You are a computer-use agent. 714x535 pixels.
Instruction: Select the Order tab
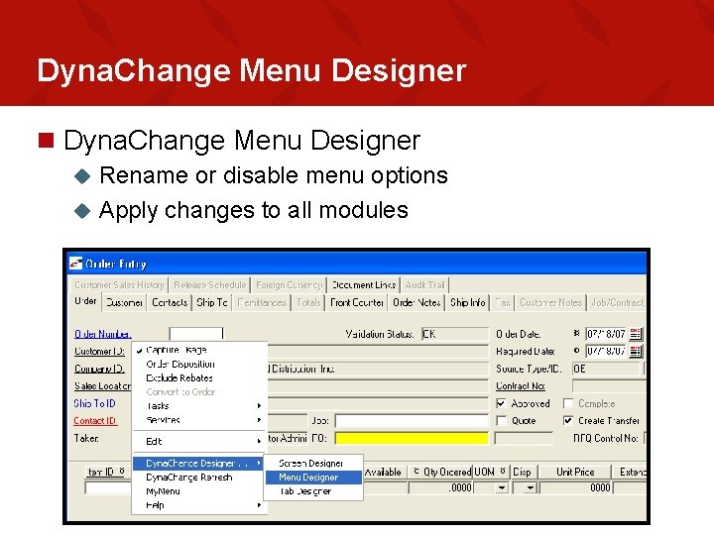[85, 301]
